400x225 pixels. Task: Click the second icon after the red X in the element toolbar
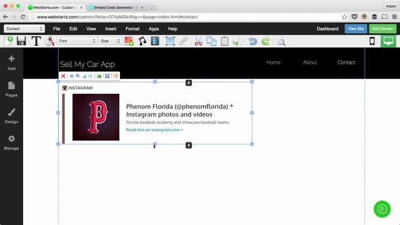coord(77,76)
